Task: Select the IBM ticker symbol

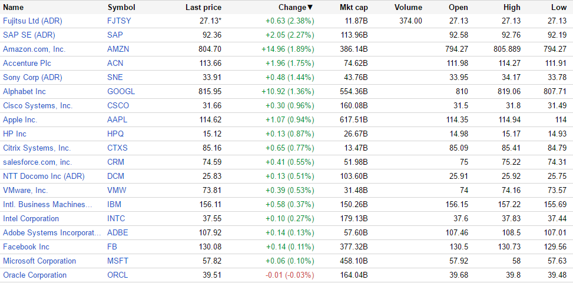Action: (114, 205)
